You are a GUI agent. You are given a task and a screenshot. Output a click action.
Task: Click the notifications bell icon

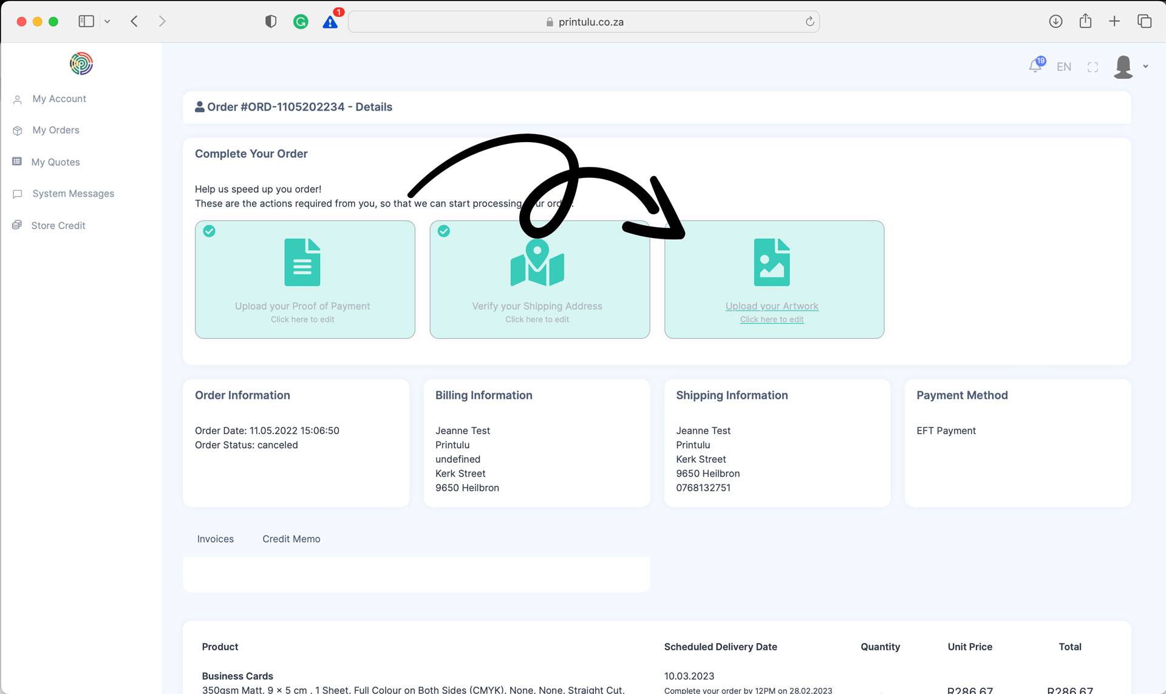coord(1034,66)
